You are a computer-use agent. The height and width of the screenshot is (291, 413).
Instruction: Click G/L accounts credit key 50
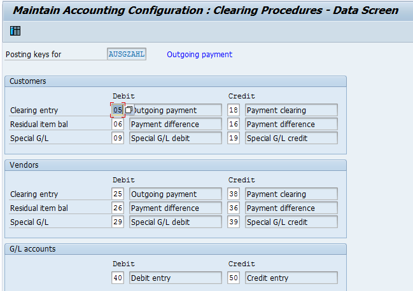(x=233, y=278)
